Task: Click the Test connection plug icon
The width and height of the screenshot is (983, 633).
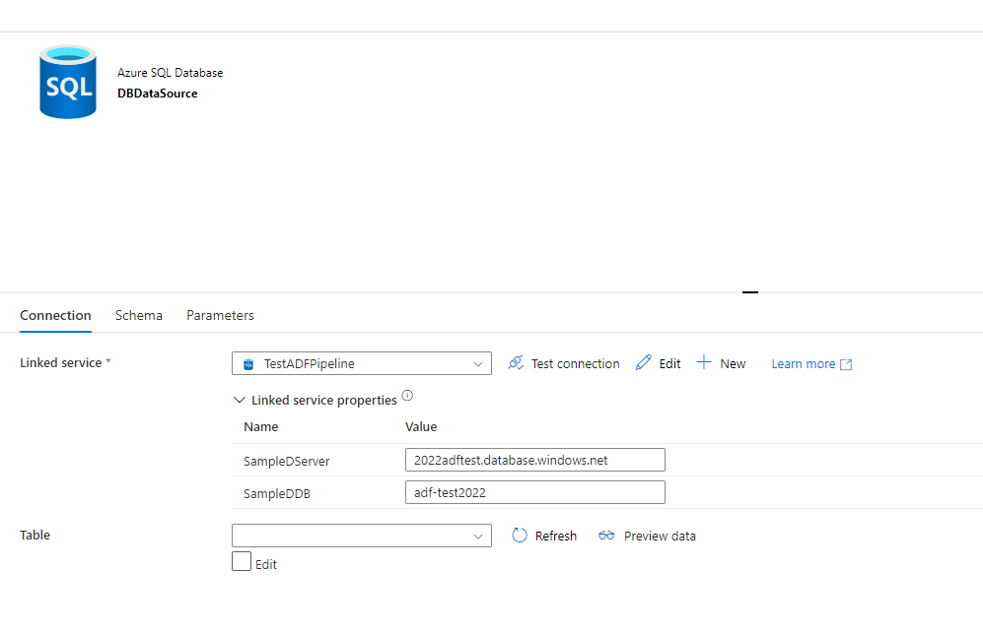Action: (516, 363)
